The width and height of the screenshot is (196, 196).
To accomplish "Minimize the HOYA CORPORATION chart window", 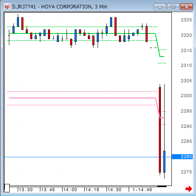I will (160, 7).
